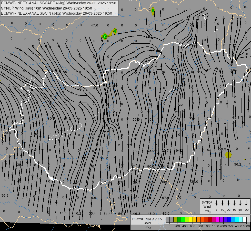Click the CAPE value 49.1 on map

point(236,118)
